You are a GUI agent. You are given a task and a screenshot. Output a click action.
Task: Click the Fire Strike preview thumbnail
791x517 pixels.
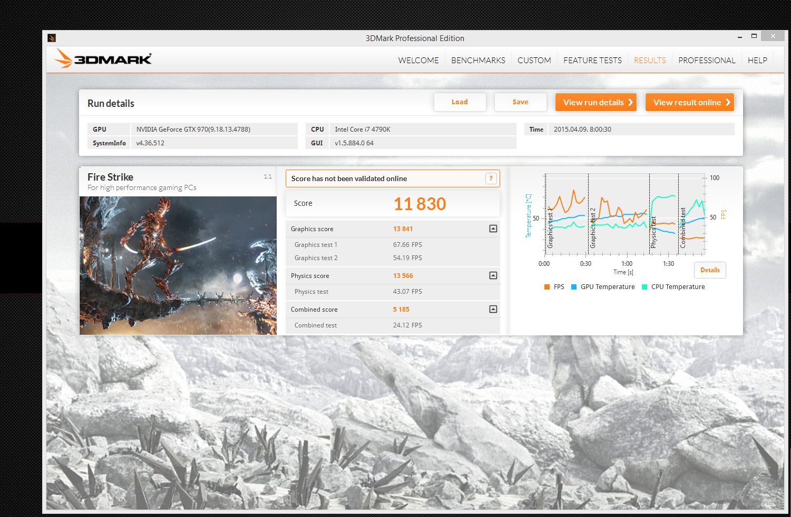pyautogui.click(x=178, y=265)
